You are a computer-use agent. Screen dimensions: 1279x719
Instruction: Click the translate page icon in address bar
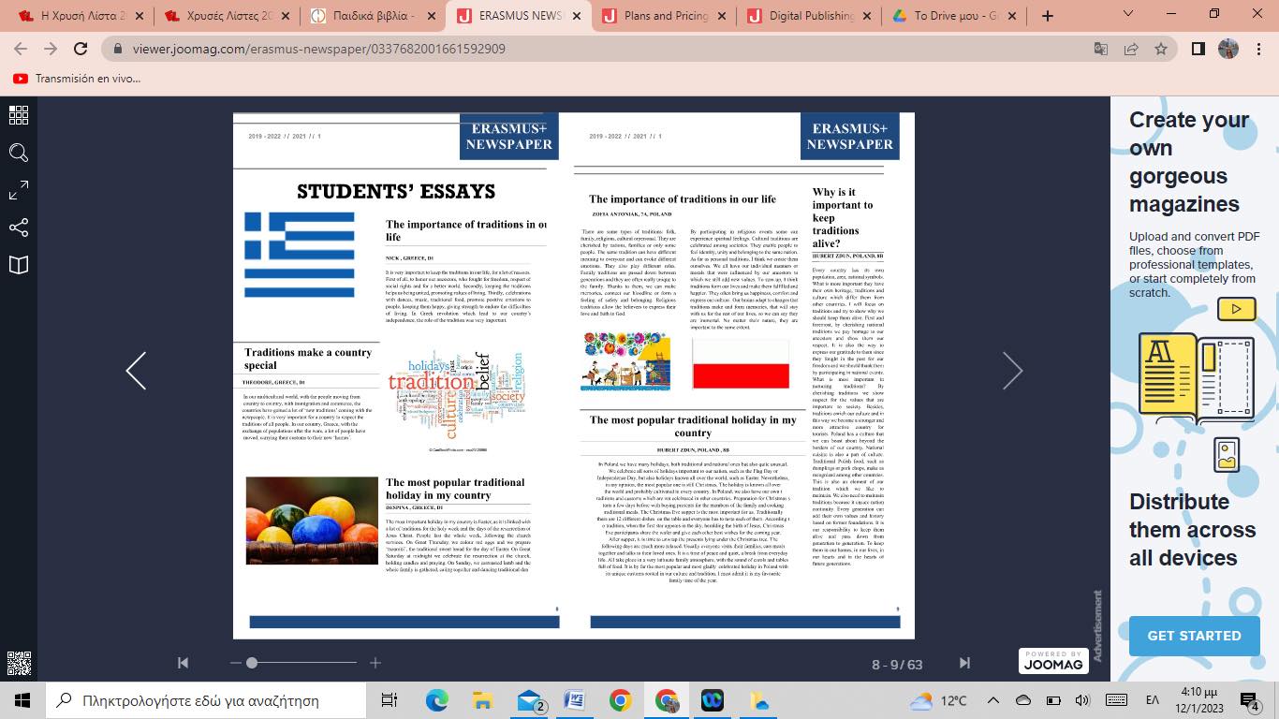coord(1101,49)
